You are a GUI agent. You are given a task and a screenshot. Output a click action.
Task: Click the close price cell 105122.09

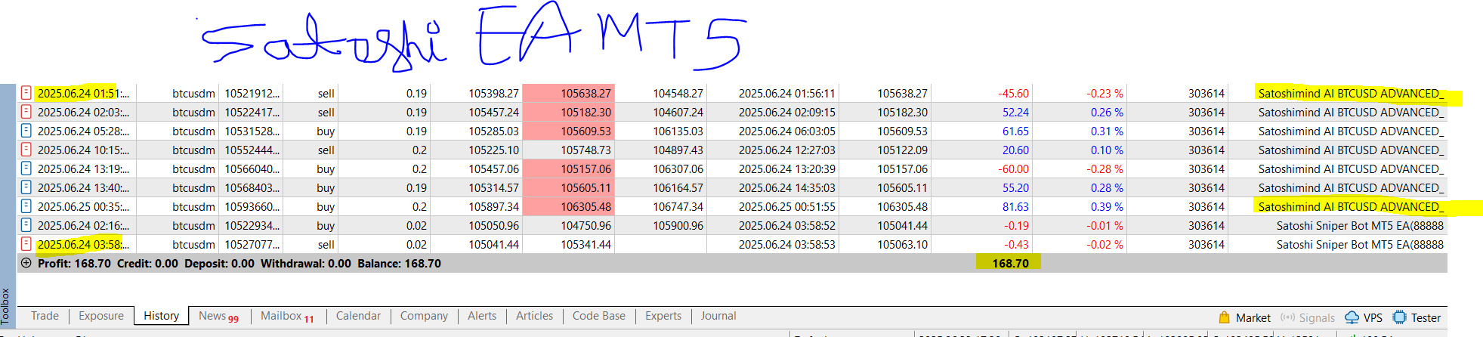tap(902, 150)
